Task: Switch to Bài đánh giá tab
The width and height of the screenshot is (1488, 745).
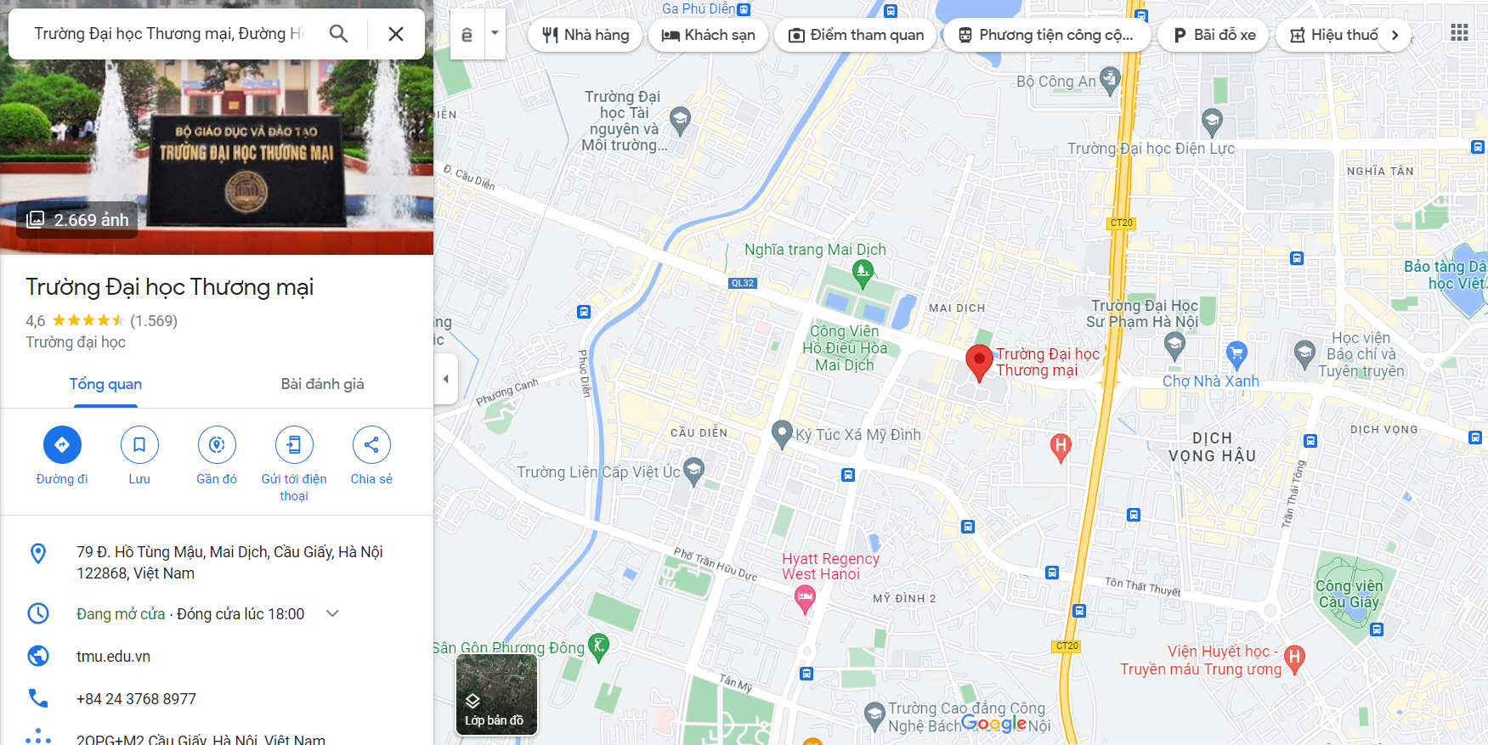Action: point(322,384)
